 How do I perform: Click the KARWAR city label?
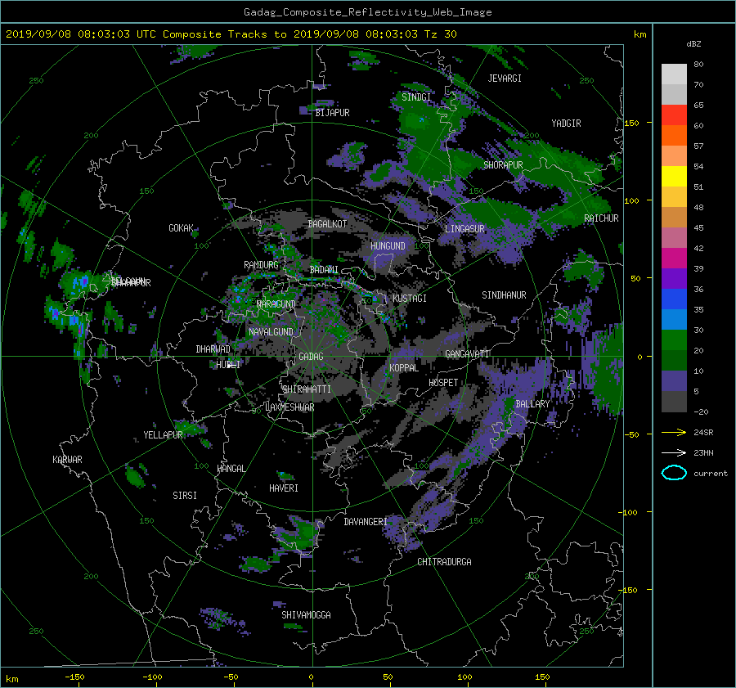(x=67, y=459)
